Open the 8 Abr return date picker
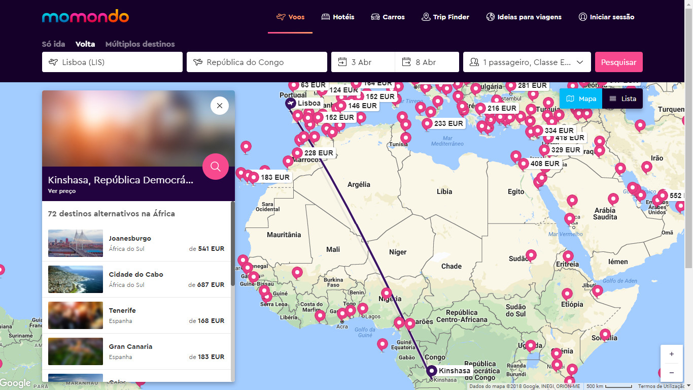This screenshot has width=693, height=390. click(x=427, y=62)
